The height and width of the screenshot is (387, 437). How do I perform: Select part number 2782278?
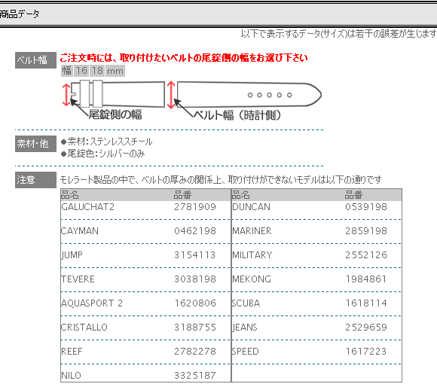pos(195,352)
